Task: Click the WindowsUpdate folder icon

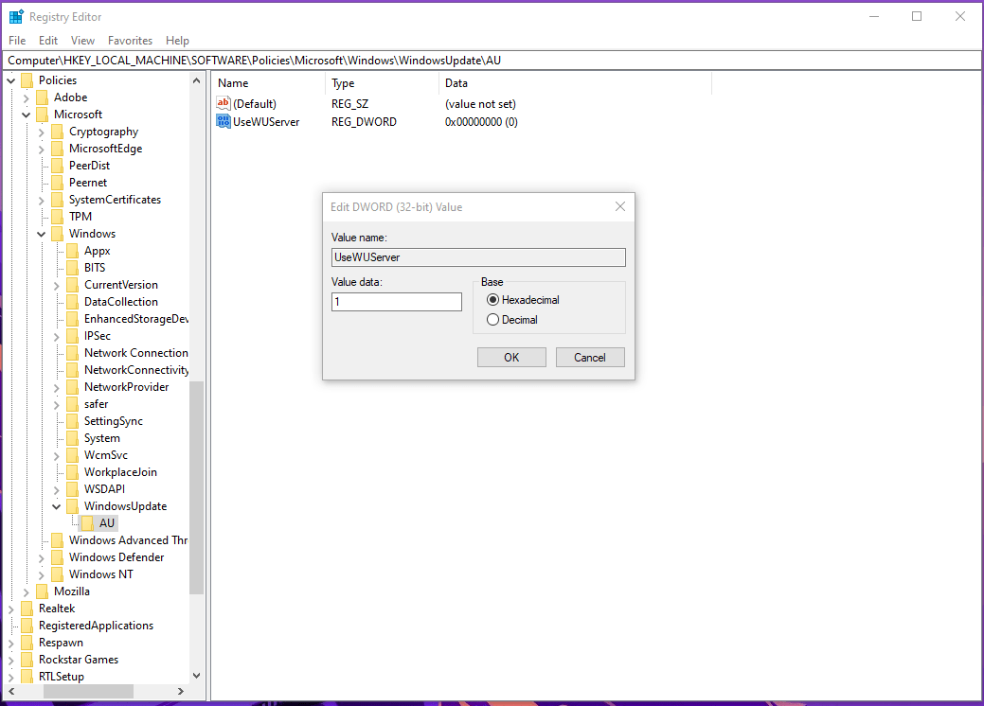Action: pos(73,506)
